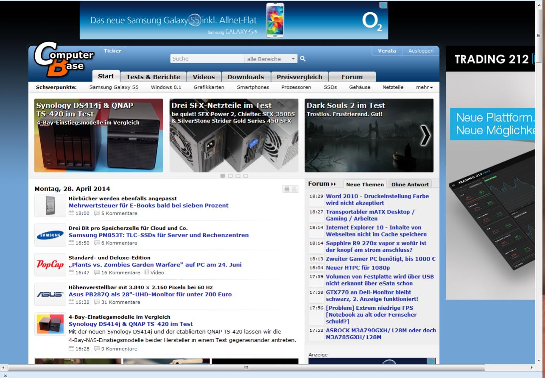The width and height of the screenshot is (545, 378).
Task: Click the PopCap logo thumbnail
Action: pyautogui.click(x=50, y=264)
